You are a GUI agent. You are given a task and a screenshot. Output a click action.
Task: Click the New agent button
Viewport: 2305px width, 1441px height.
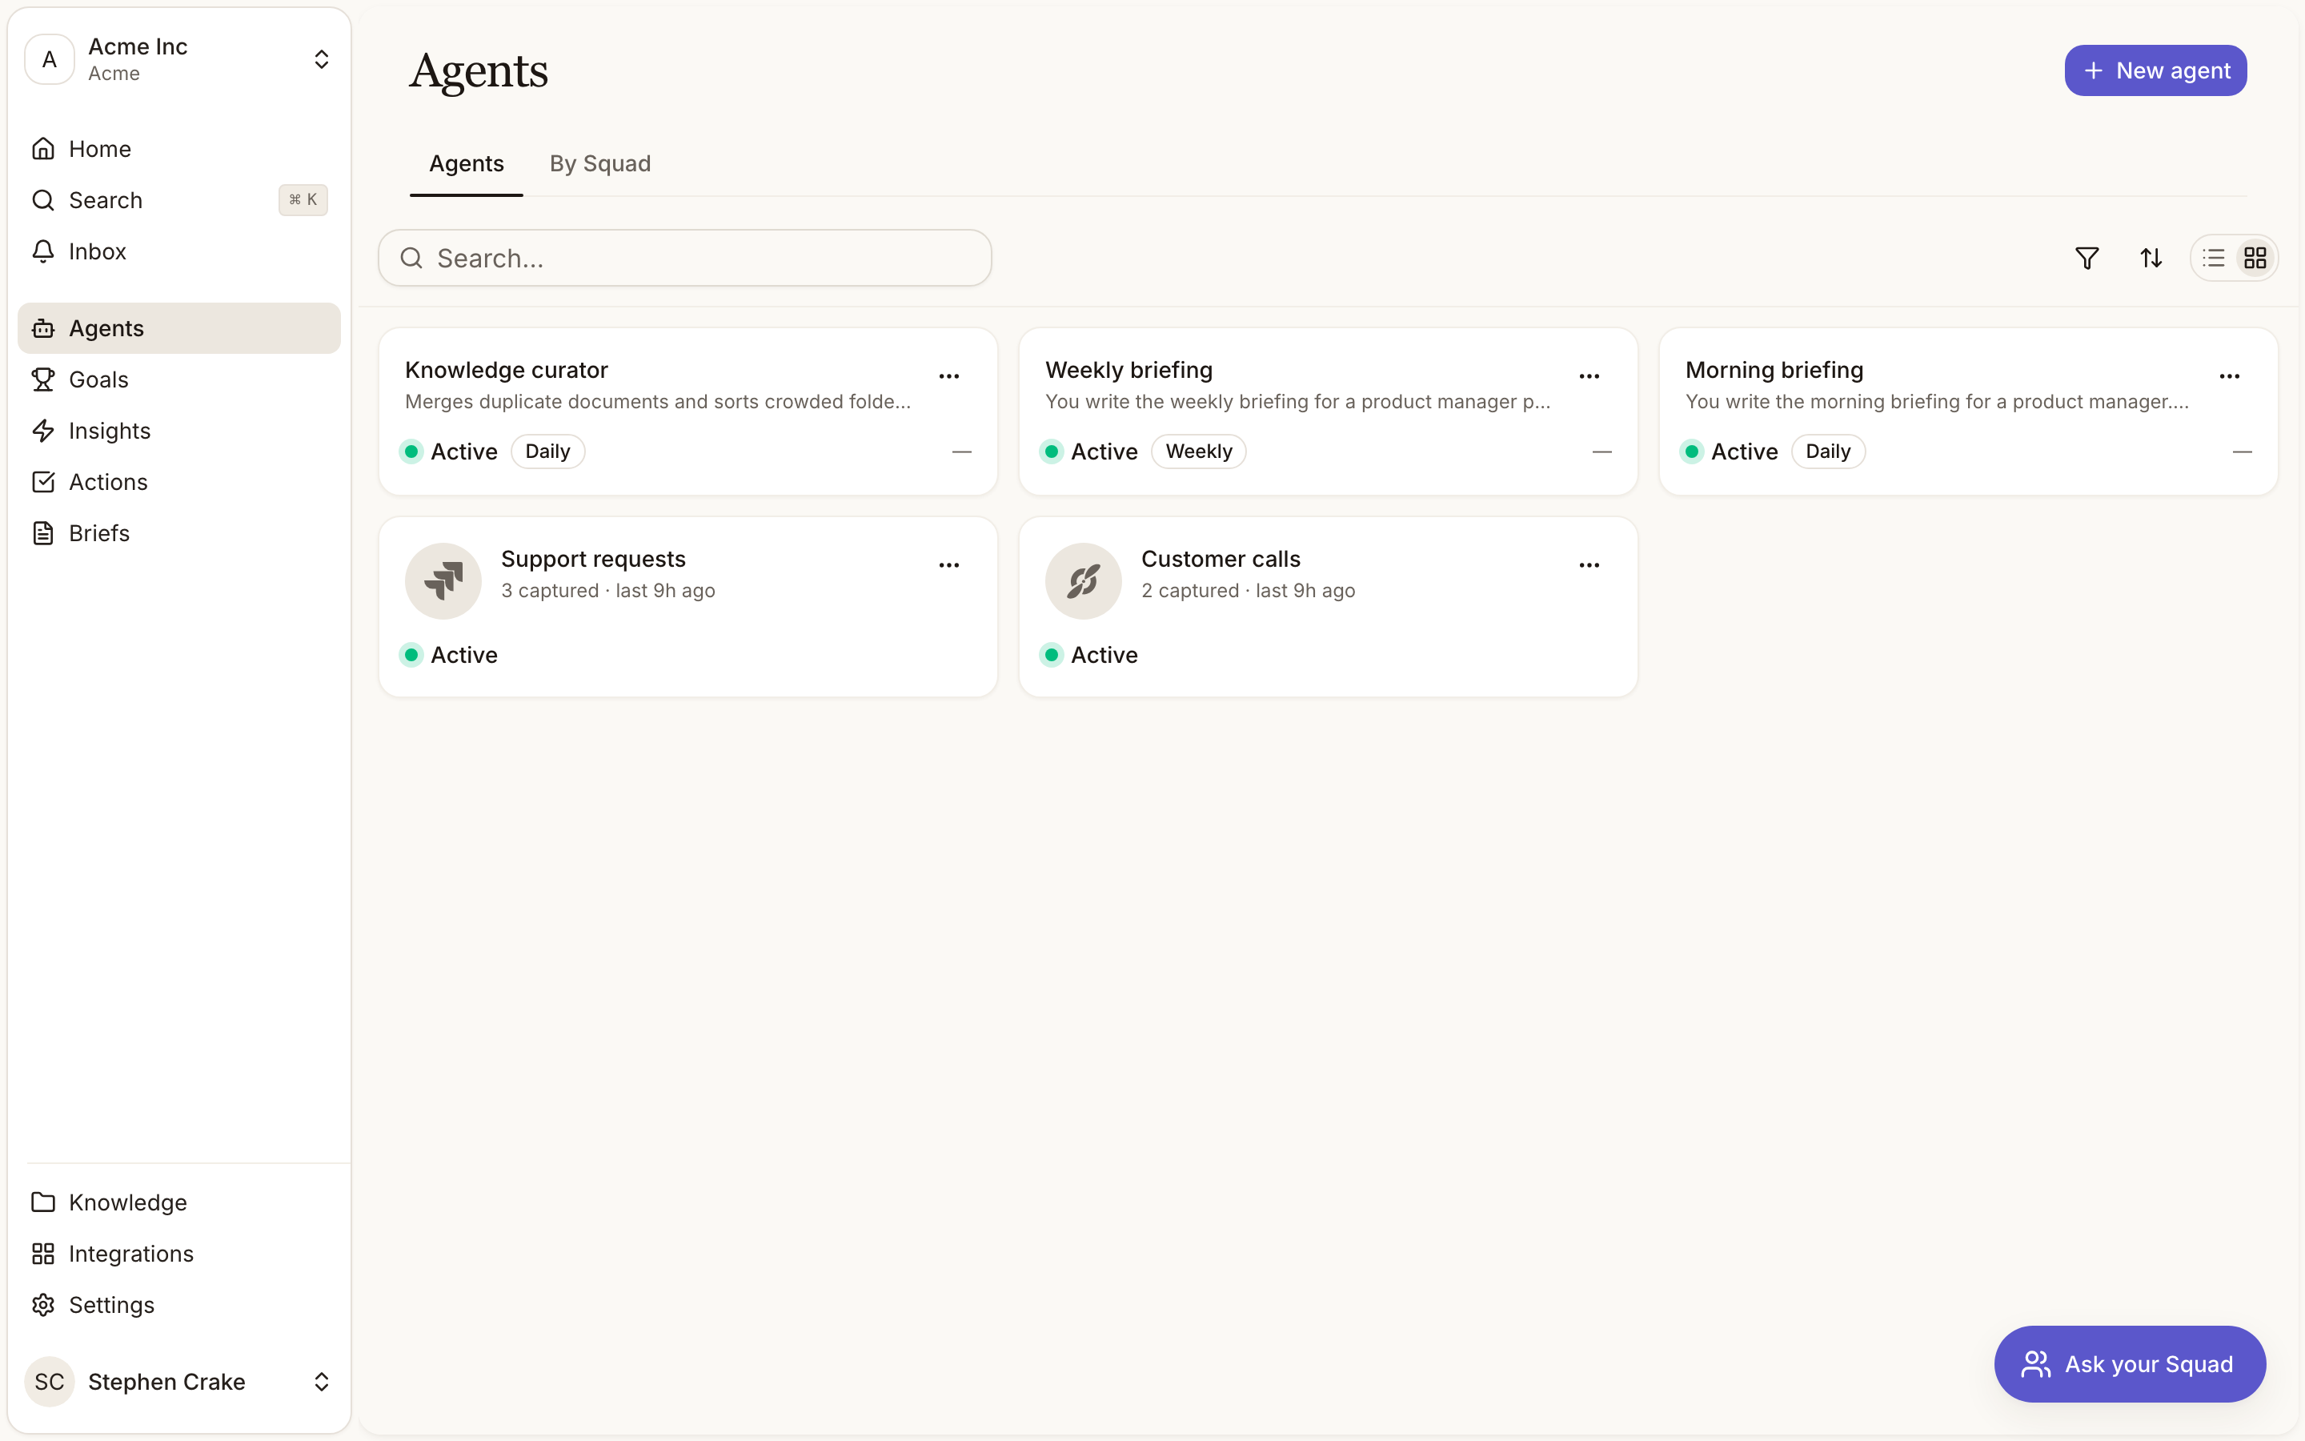click(x=2155, y=70)
